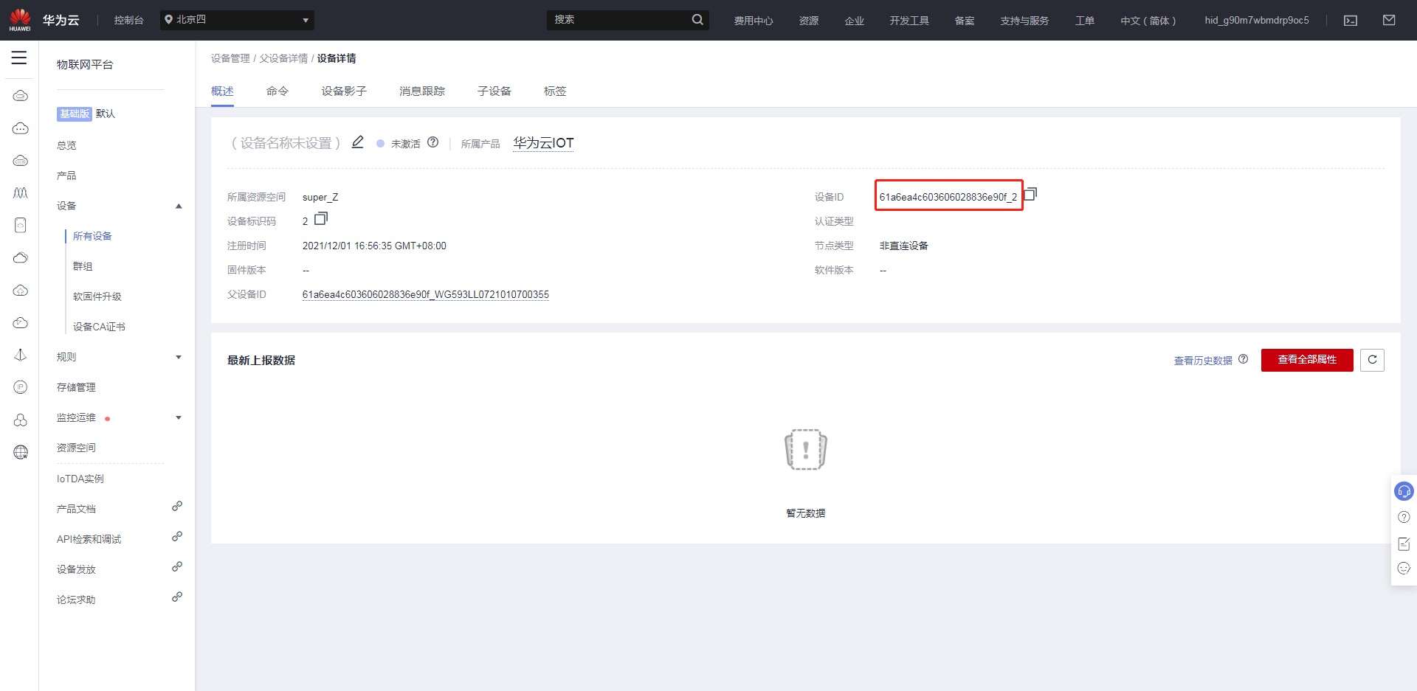Screen dimensions: 1417x691
Task: Open the mail messages icon
Action: click(x=1389, y=21)
